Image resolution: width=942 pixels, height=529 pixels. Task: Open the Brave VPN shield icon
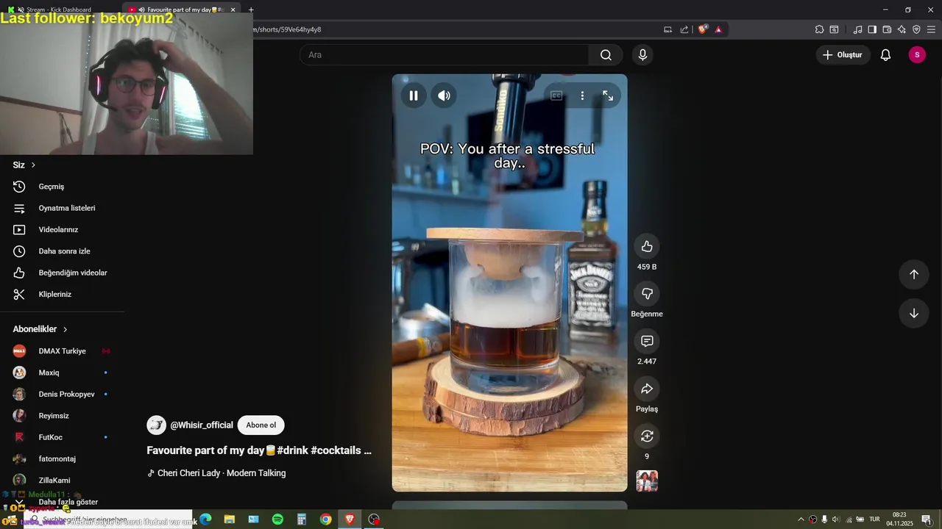click(x=916, y=29)
